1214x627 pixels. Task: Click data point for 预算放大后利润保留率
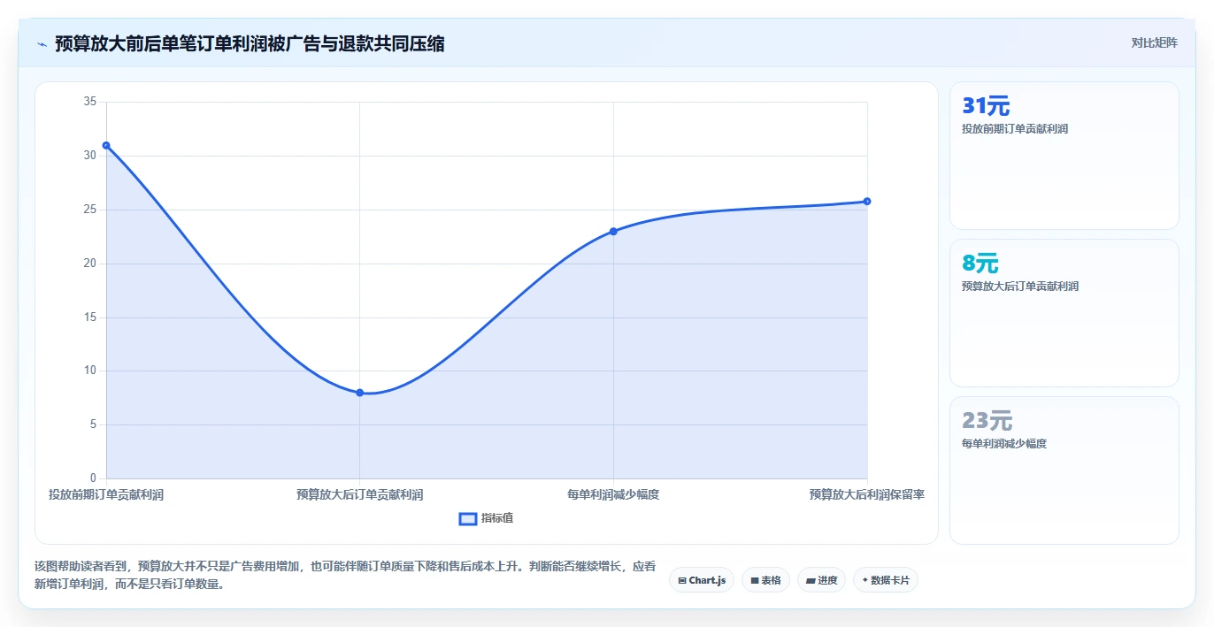[867, 202]
